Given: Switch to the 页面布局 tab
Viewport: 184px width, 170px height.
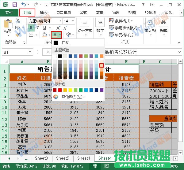Looking at the screenshot, I should [63, 12].
